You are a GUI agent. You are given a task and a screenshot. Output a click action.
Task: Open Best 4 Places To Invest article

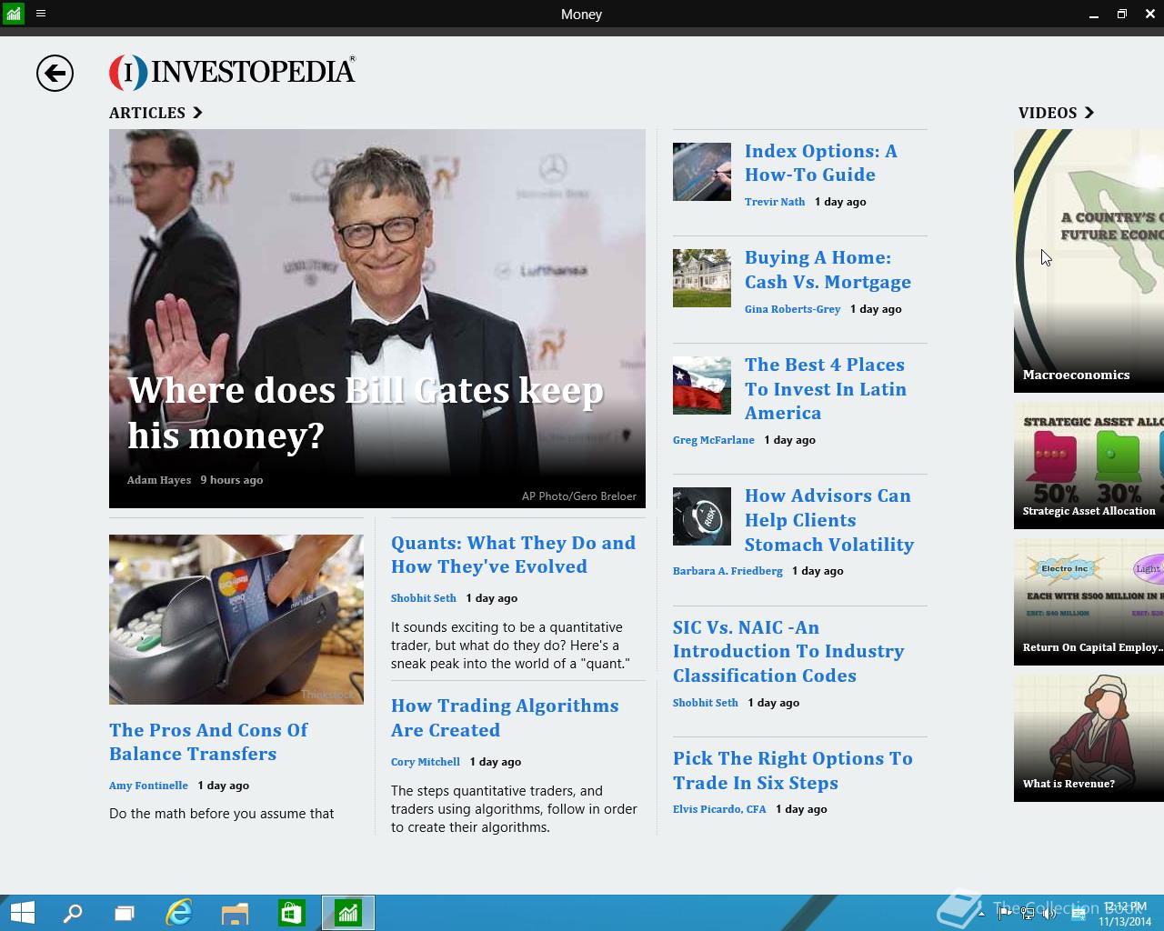click(826, 388)
